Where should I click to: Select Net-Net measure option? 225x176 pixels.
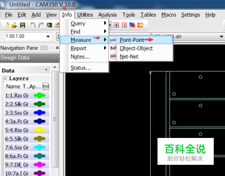tap(141, 57)
